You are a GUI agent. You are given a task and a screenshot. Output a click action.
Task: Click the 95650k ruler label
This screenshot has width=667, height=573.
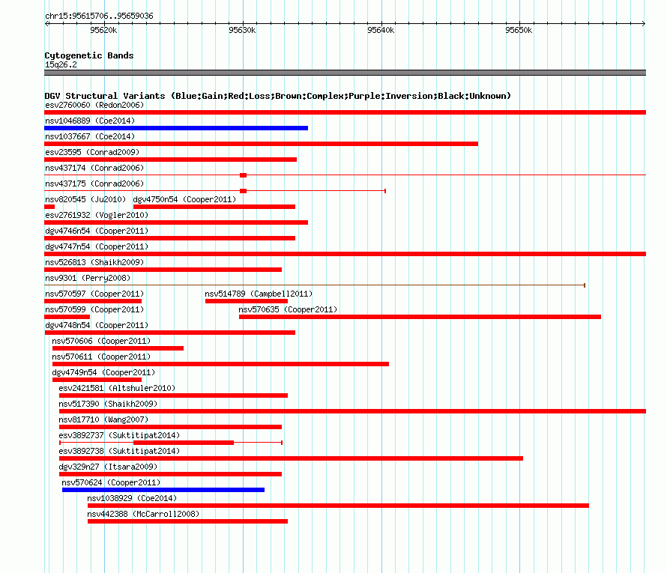click(x=519, y=30)
